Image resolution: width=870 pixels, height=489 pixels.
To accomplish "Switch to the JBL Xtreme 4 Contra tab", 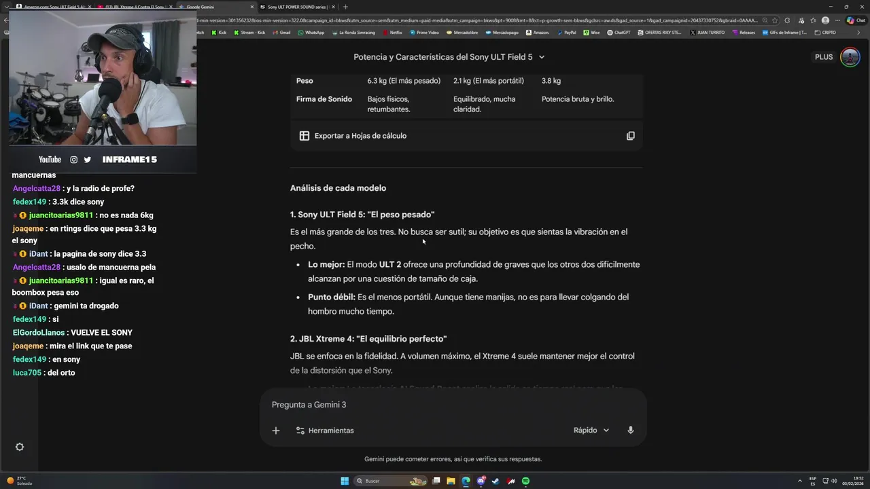I will pyautogui.click(x=135, y=7).
